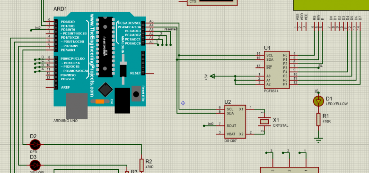Click the Arduino Reset BTN pushbutton
The height and width of the screenshot is (173, 369).
pos(136,93)
